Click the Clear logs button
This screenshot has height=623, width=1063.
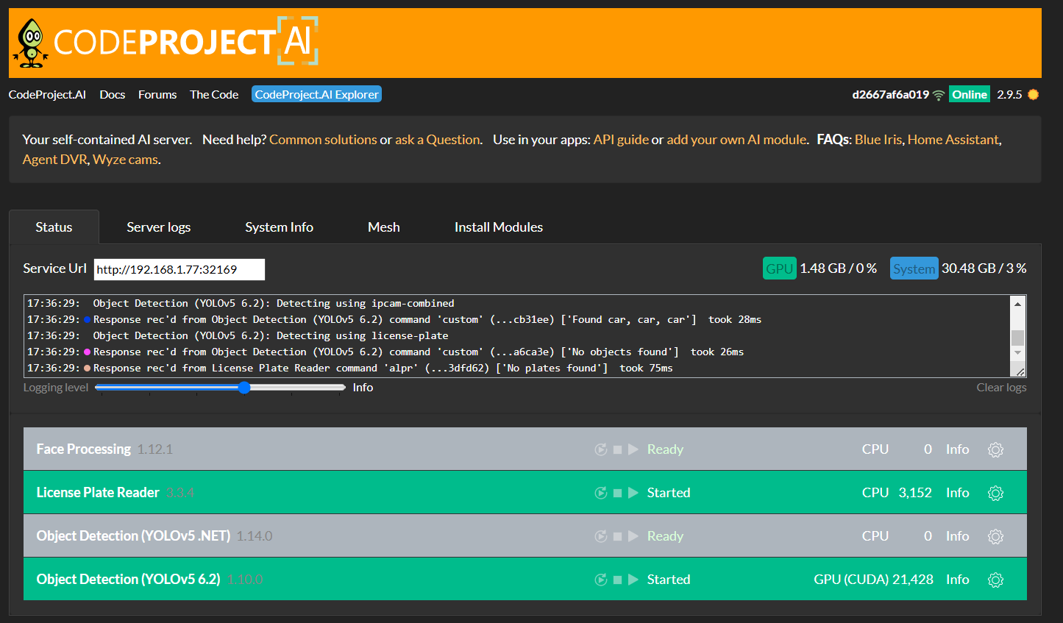pos(1001,388)
